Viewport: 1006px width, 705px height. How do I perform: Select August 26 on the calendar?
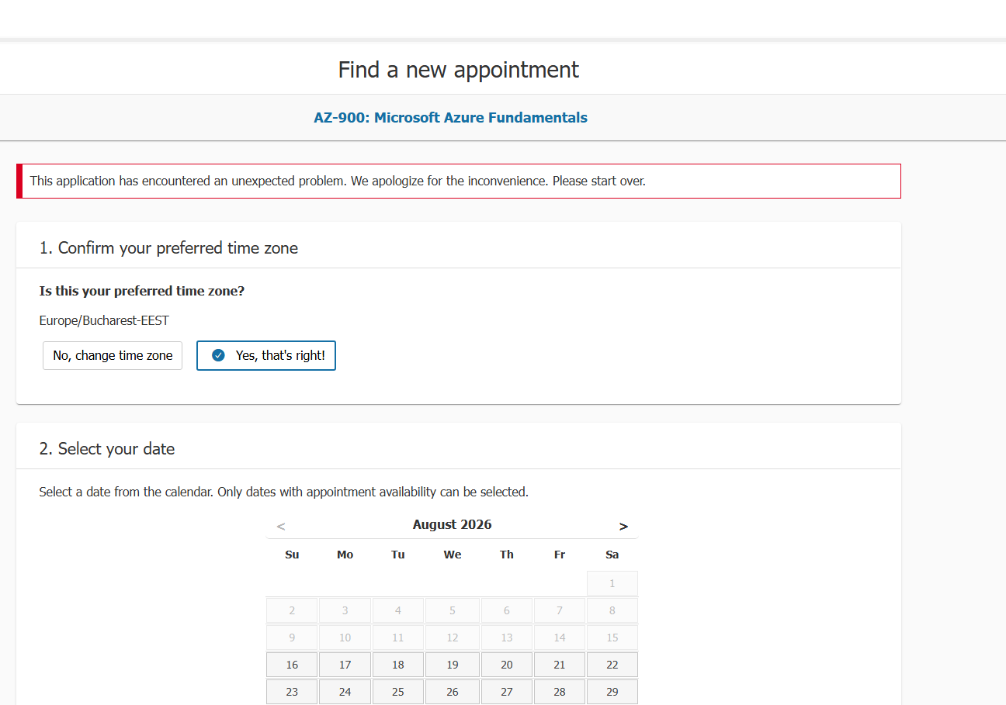[x=453, y=692]
